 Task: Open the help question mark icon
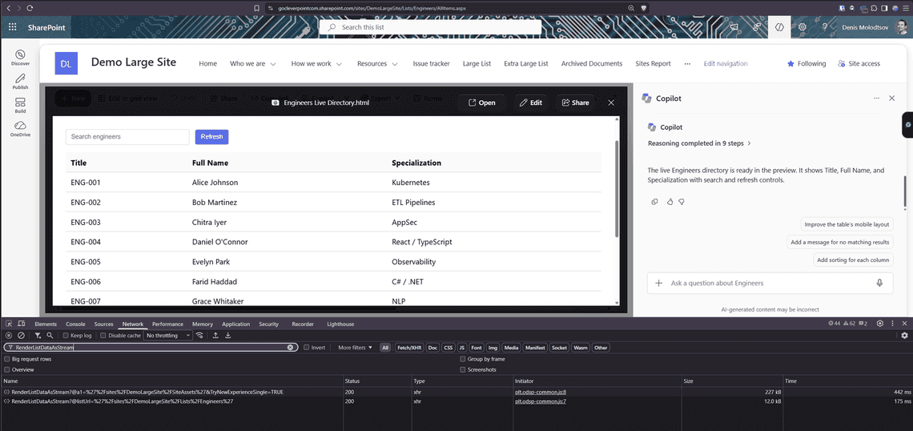824,26
